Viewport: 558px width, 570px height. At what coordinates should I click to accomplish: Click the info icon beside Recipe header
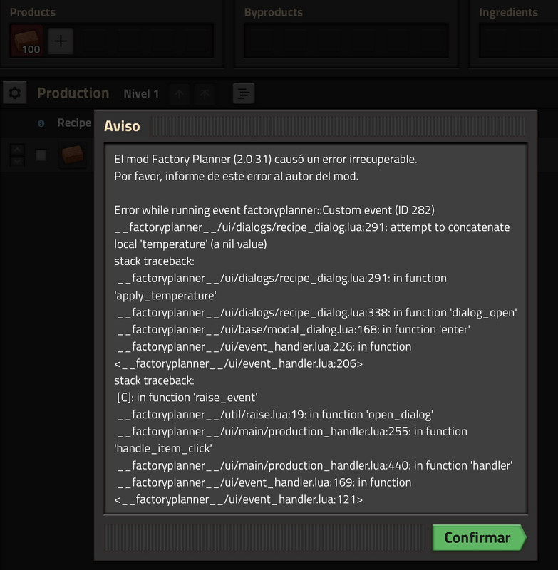pyautogui.click(x=41, y=123)
